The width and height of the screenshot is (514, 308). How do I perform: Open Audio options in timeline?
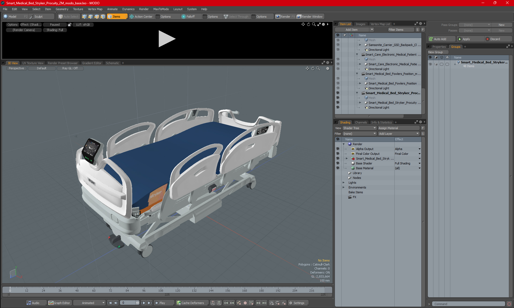(36, 303)
